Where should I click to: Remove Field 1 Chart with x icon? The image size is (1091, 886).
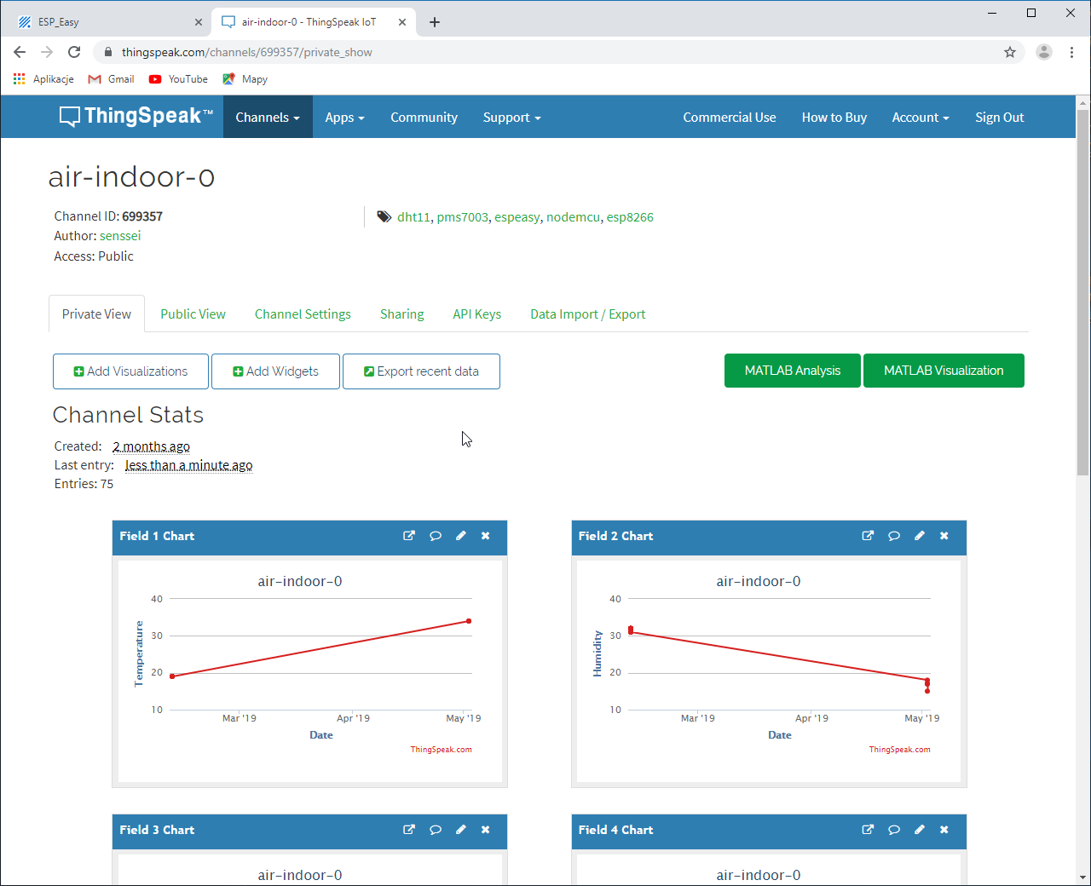click(486, 536)
